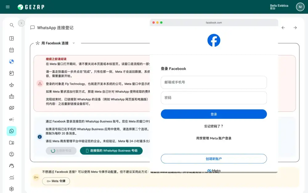Click the loading connect new number button

61,151
